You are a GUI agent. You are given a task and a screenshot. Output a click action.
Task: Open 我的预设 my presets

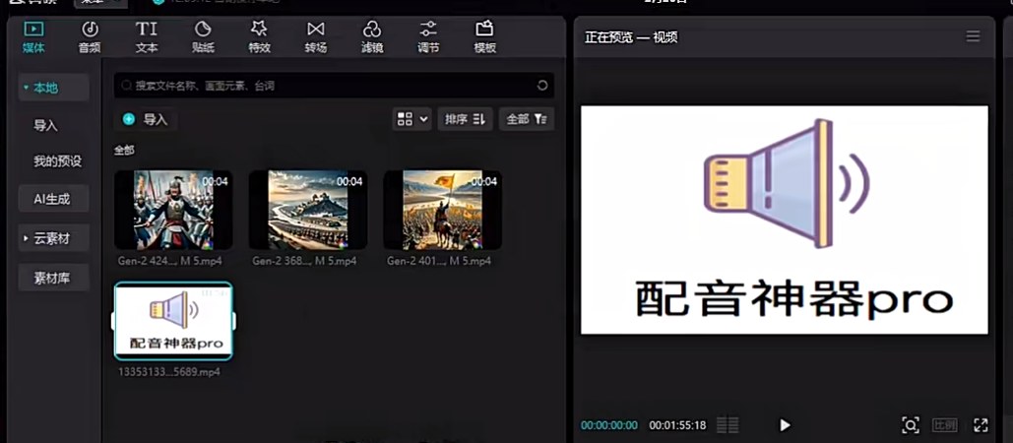pos(57,160)
